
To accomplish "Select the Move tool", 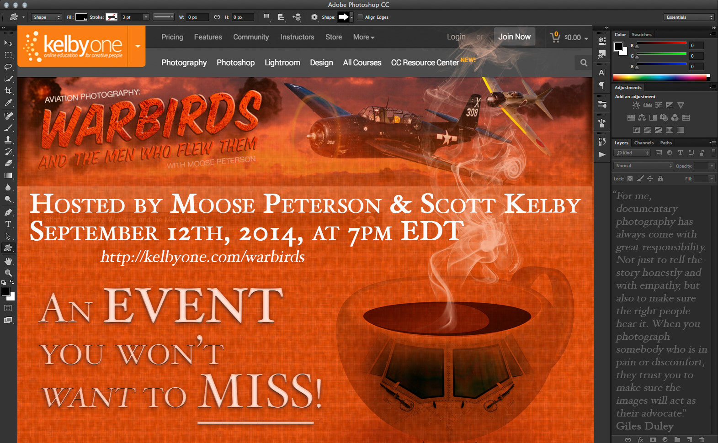I will (8, 43).
